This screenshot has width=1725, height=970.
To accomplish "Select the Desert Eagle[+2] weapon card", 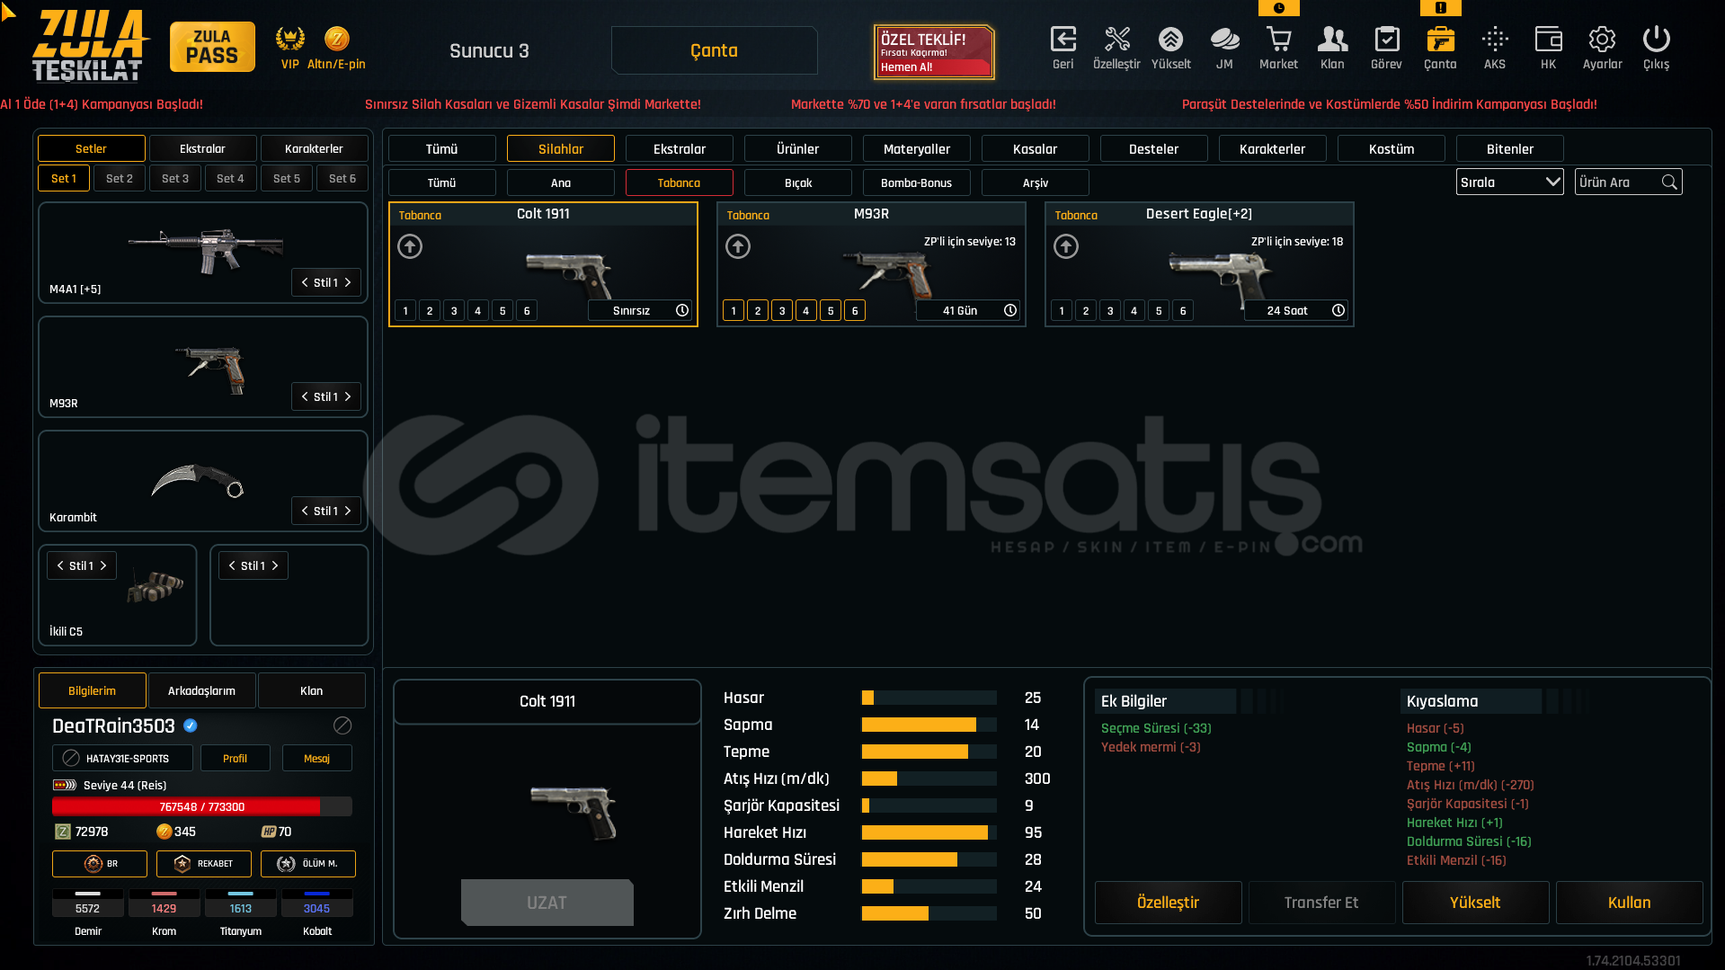I will click(x=1199, y=264).
